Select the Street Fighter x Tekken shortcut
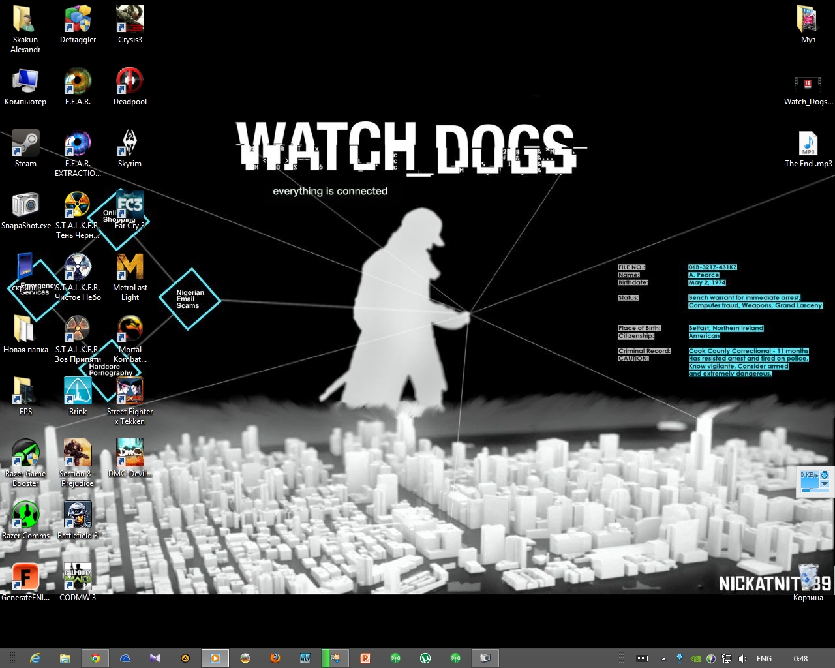This screenshot has height=668, width=835. 130,401
